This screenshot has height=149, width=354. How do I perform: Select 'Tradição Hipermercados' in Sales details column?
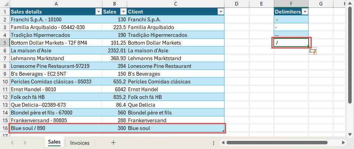pos(56,35)
